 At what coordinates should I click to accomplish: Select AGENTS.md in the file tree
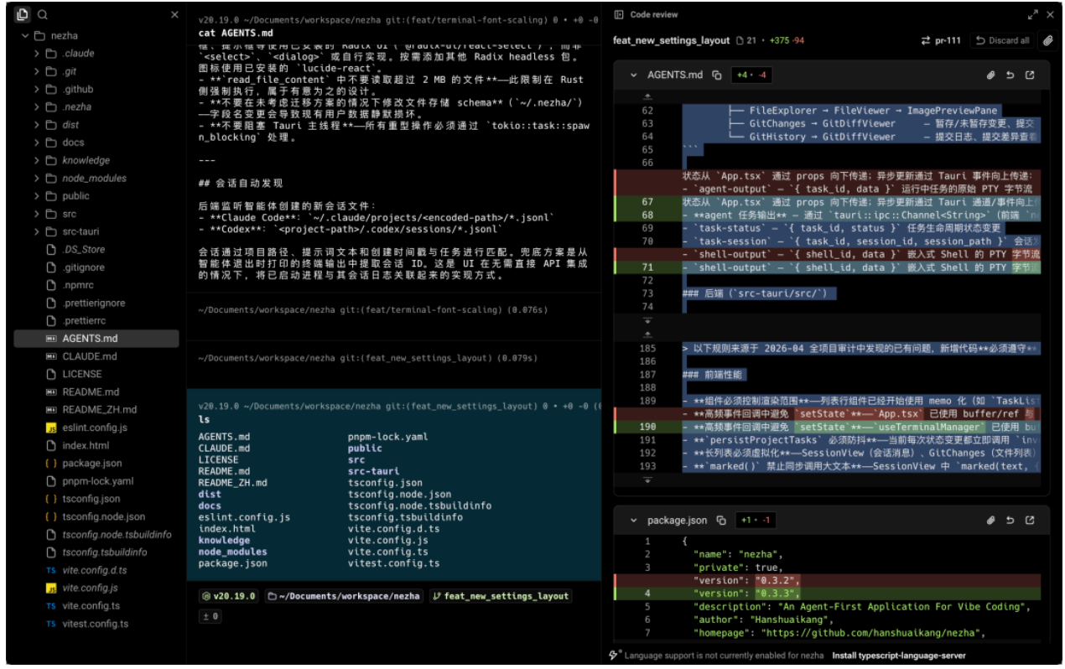[97, 339]
